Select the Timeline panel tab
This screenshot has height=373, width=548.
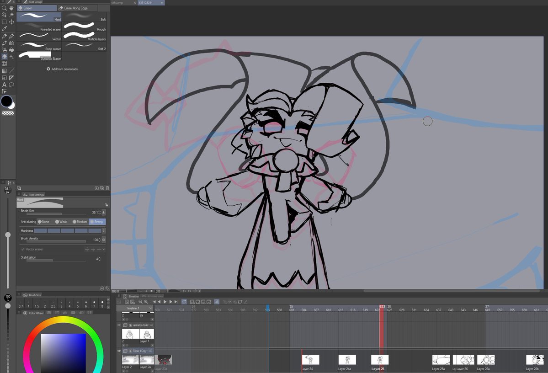[132, 297]
